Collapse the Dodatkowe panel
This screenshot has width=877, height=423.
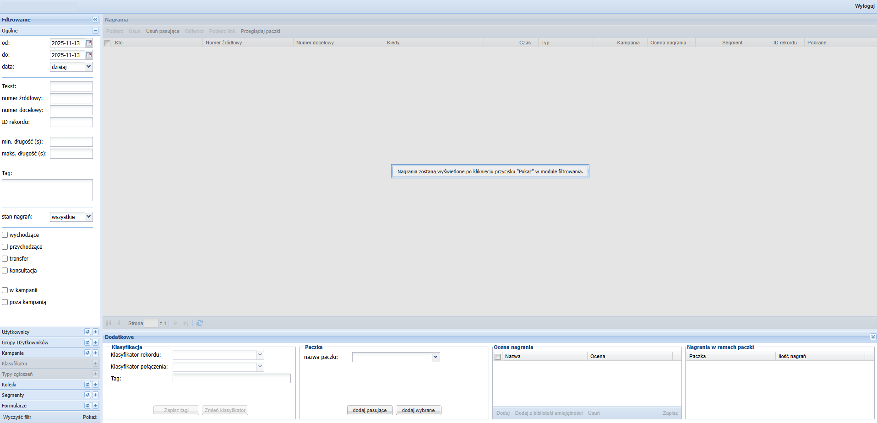[x=873, y=337]
